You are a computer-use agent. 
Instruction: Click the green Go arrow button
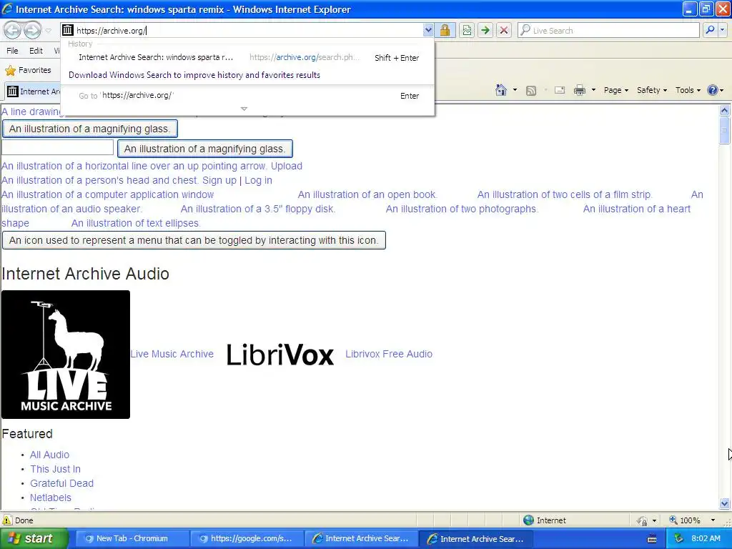pyautogui.click(x=485, y=30)
